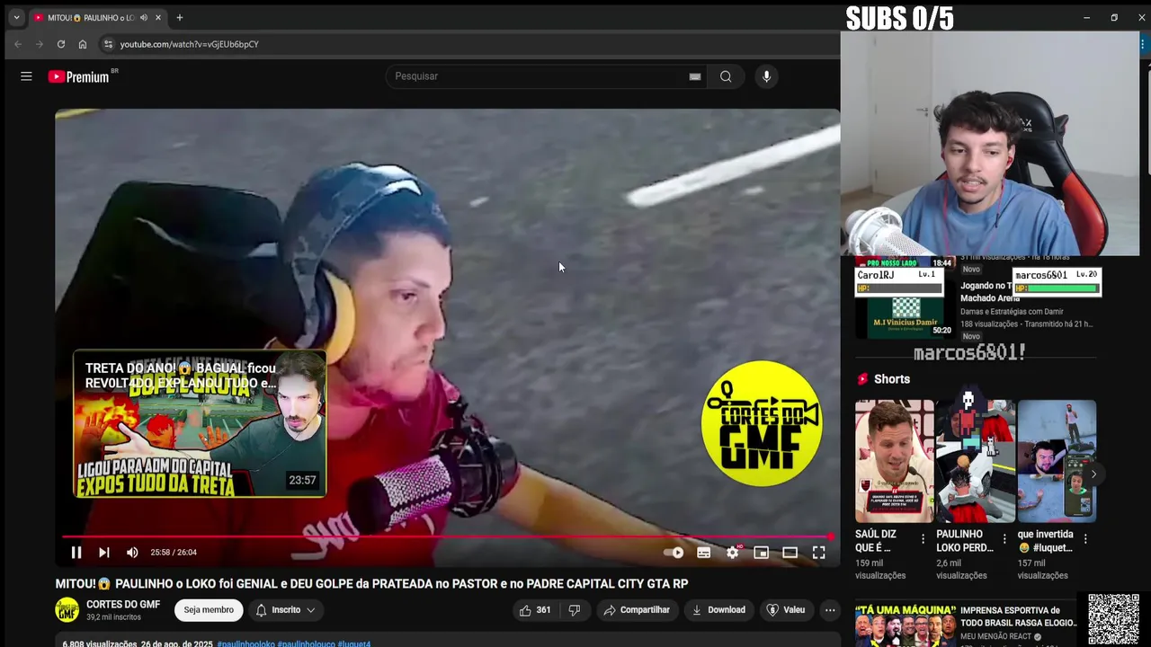Switch to miniplayer mode
Image resolution: width=1151 pixels, height=647 pixels.
coord(762,553)
